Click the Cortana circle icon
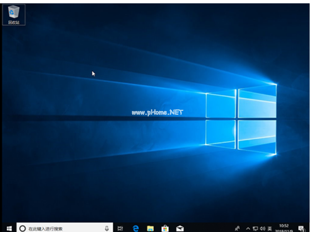Image resolution: width=319 pixels, height=232 pixels. click(x=23, y=228)
